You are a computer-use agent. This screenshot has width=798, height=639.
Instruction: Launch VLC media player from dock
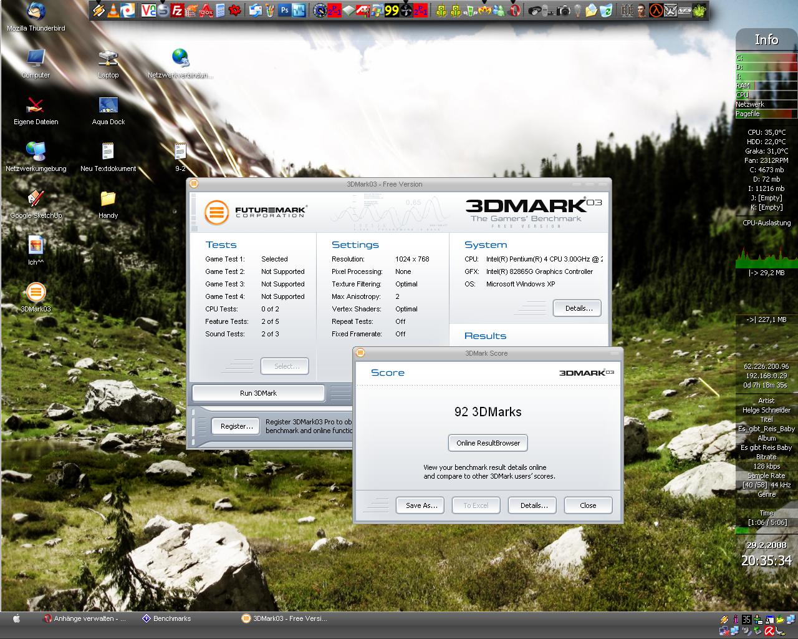click(113, 10)
